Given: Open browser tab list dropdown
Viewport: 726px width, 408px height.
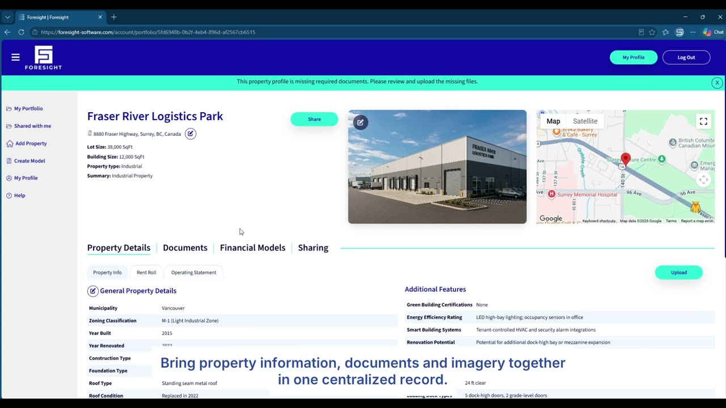Looking at the screenshot, I should point(7,17).
